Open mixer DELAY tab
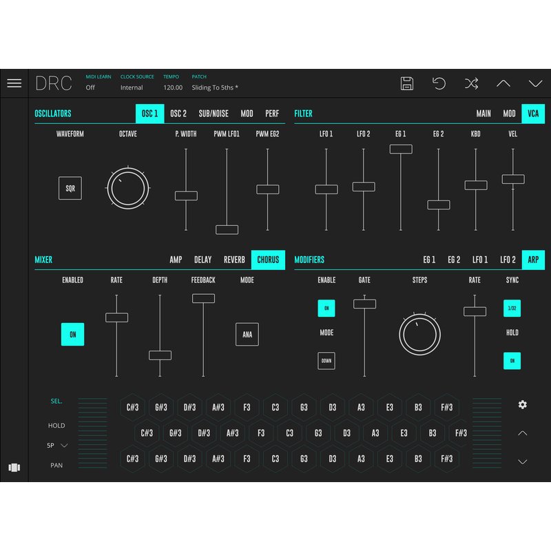The width and height of the screenshot is (551, 551). [202, 260]
